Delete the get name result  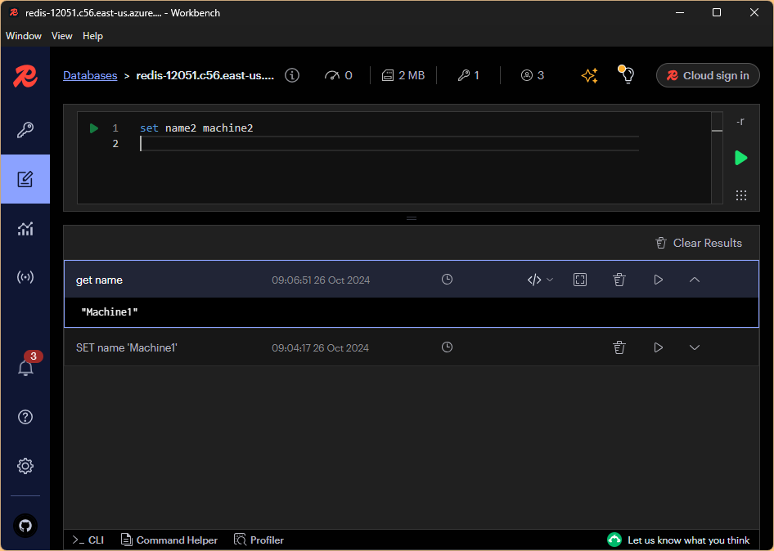(619, 280)
